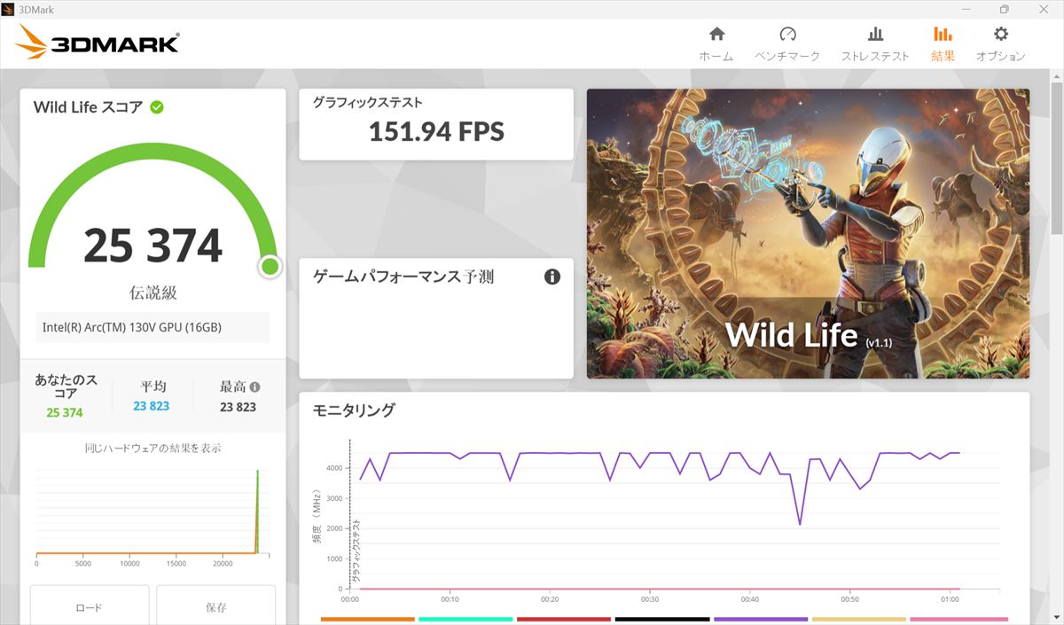Click the 平均 score 23 823
This screenshot has height=625, width=1064.
pos(152,406)
